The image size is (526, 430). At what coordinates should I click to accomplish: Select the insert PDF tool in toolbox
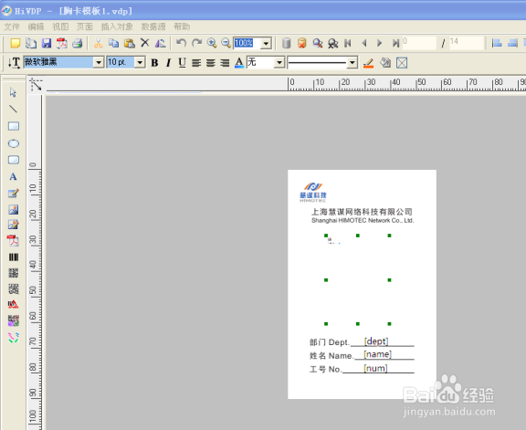tap(13, 240)
